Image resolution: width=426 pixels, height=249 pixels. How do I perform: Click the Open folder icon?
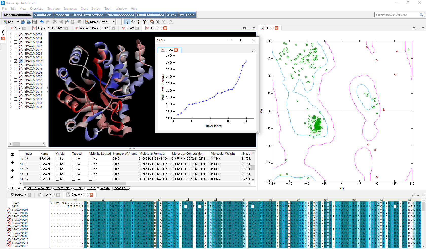click(23, 22)
